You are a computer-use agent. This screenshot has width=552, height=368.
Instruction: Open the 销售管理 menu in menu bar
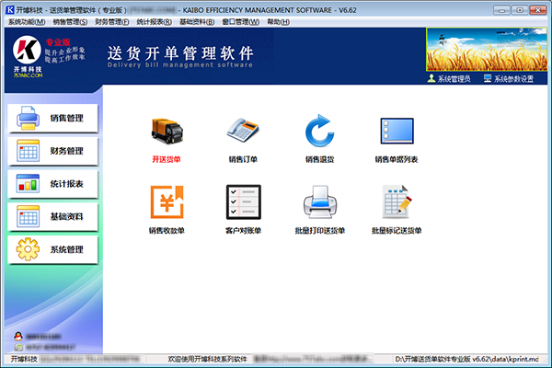71,20
